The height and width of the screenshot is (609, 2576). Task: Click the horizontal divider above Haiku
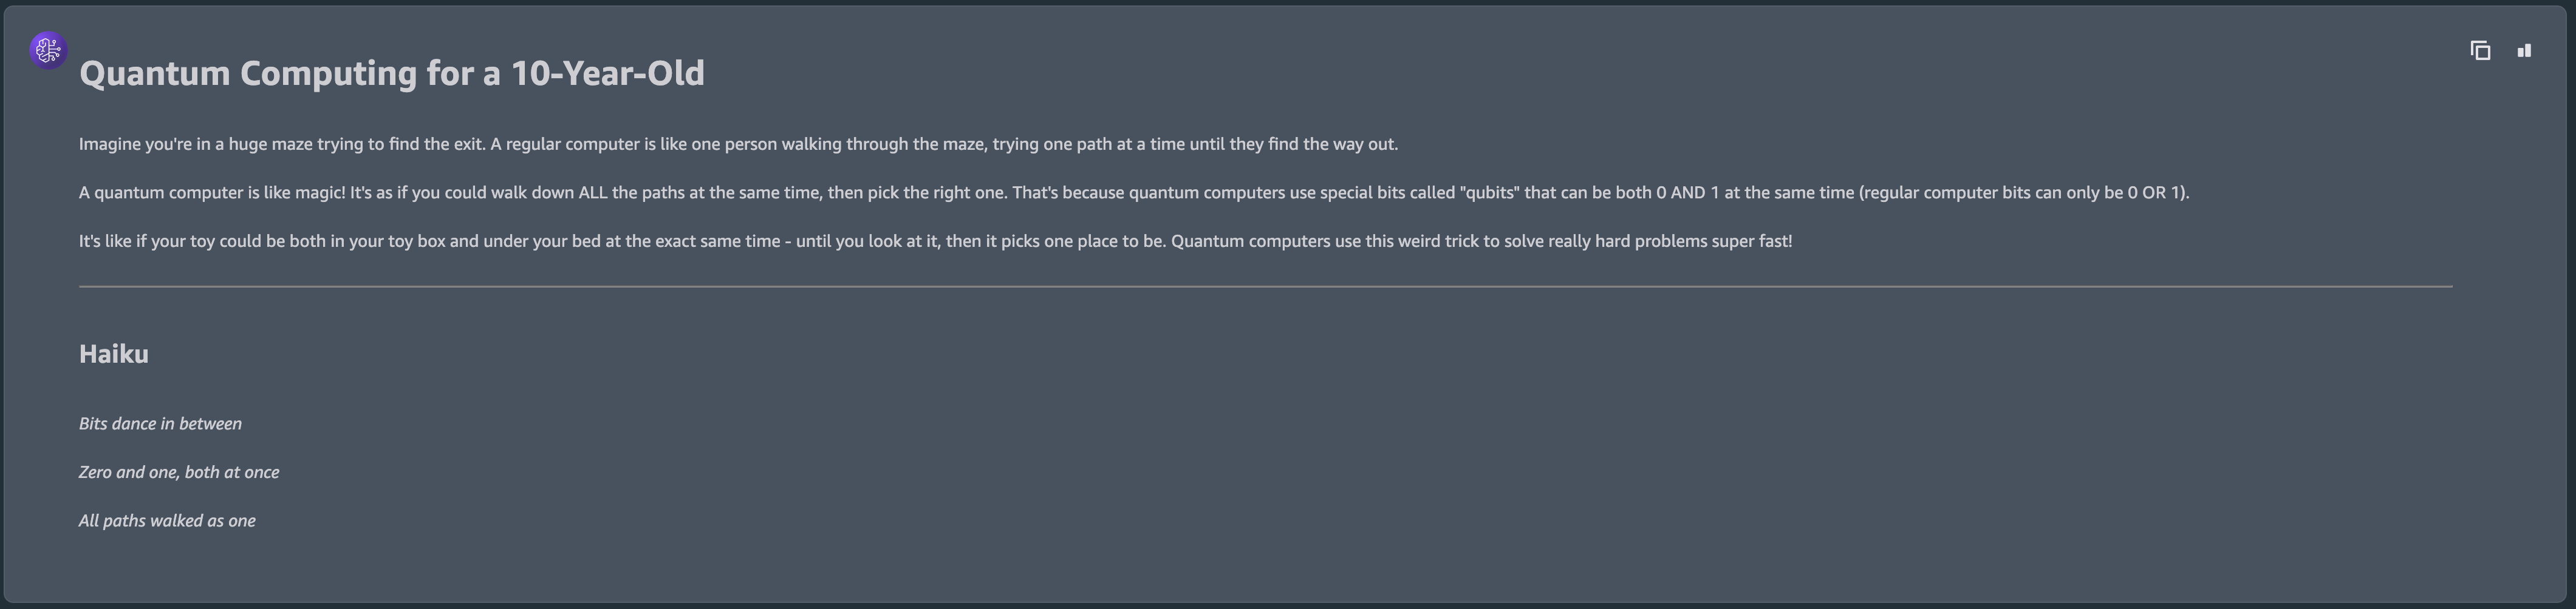[1265, 286]
